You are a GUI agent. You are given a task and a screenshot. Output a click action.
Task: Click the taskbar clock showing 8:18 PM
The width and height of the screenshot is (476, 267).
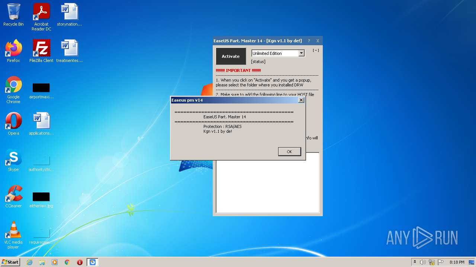point(457,262)
